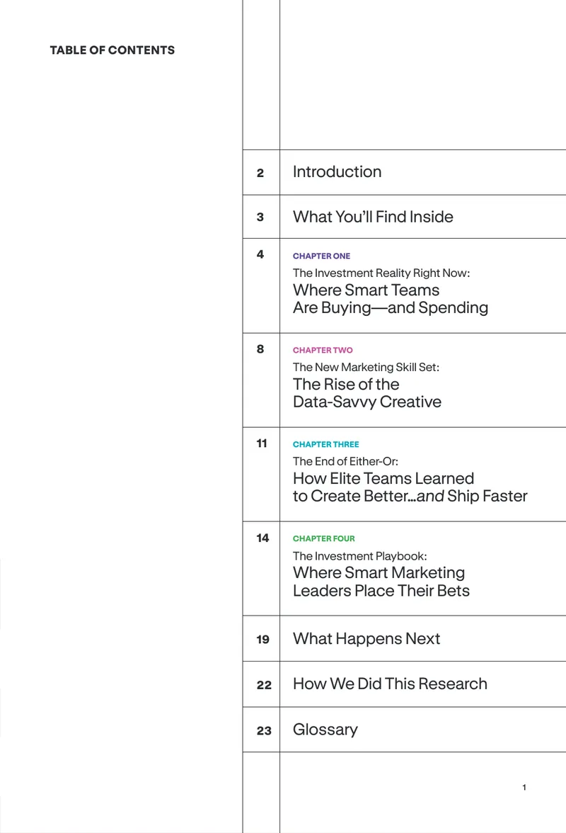Open The Rise of the Data-Savvy Creative
Viewport: 566px width, 833px height.
[x=367, y=393]
